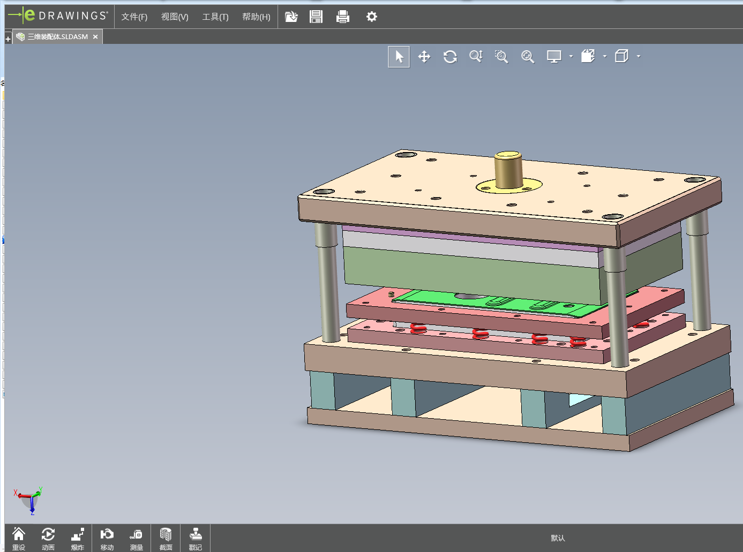Open the 文件(F) menu
743x552 pixels.
click(134, 17)
